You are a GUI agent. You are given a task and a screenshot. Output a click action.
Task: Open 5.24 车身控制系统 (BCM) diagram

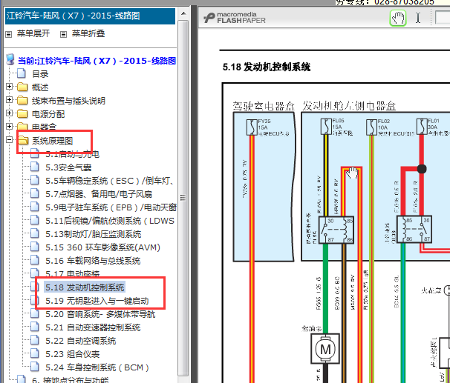point(97,367)
